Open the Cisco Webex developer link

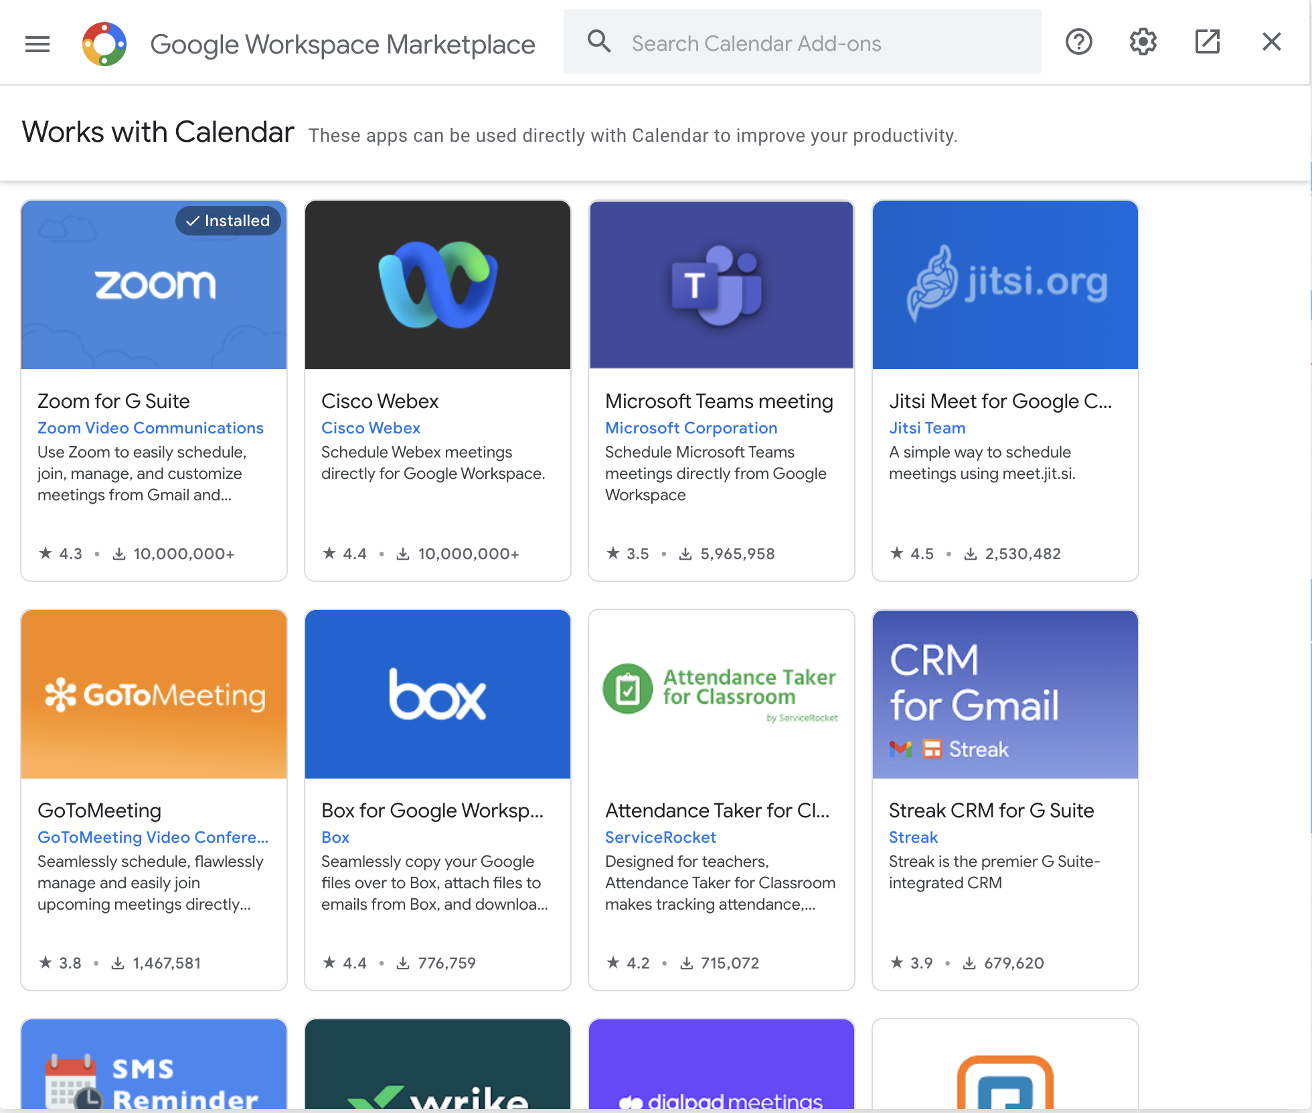pos(371,428)
